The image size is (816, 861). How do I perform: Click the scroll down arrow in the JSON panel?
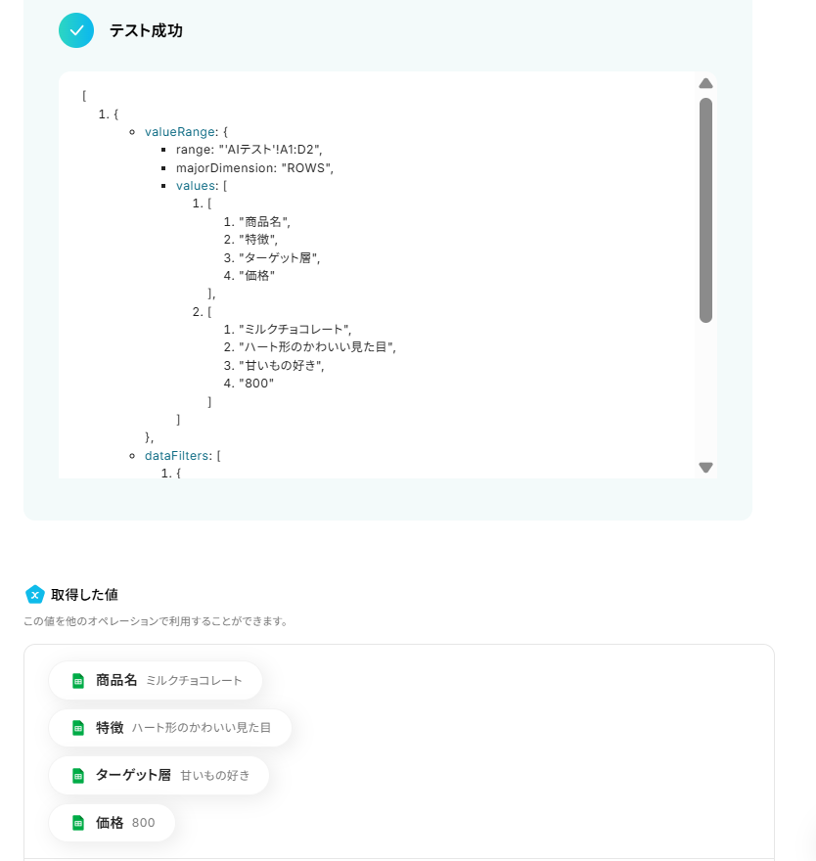coord(705,468)
